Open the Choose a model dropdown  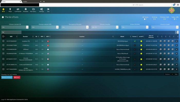pos(165,27)
